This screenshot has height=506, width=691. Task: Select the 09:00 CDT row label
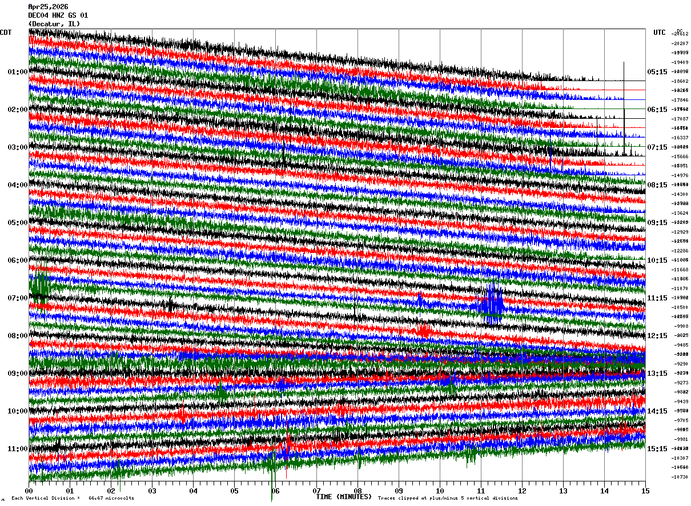[x=18, y=374]
